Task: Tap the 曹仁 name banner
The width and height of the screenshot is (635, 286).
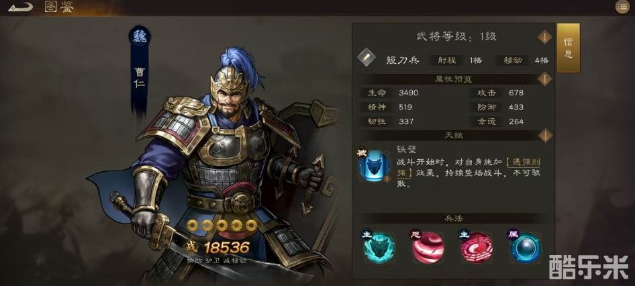Action: point(140,78)
